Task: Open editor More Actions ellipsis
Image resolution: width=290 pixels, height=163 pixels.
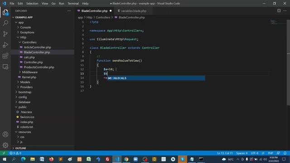Action: (285, 11)
